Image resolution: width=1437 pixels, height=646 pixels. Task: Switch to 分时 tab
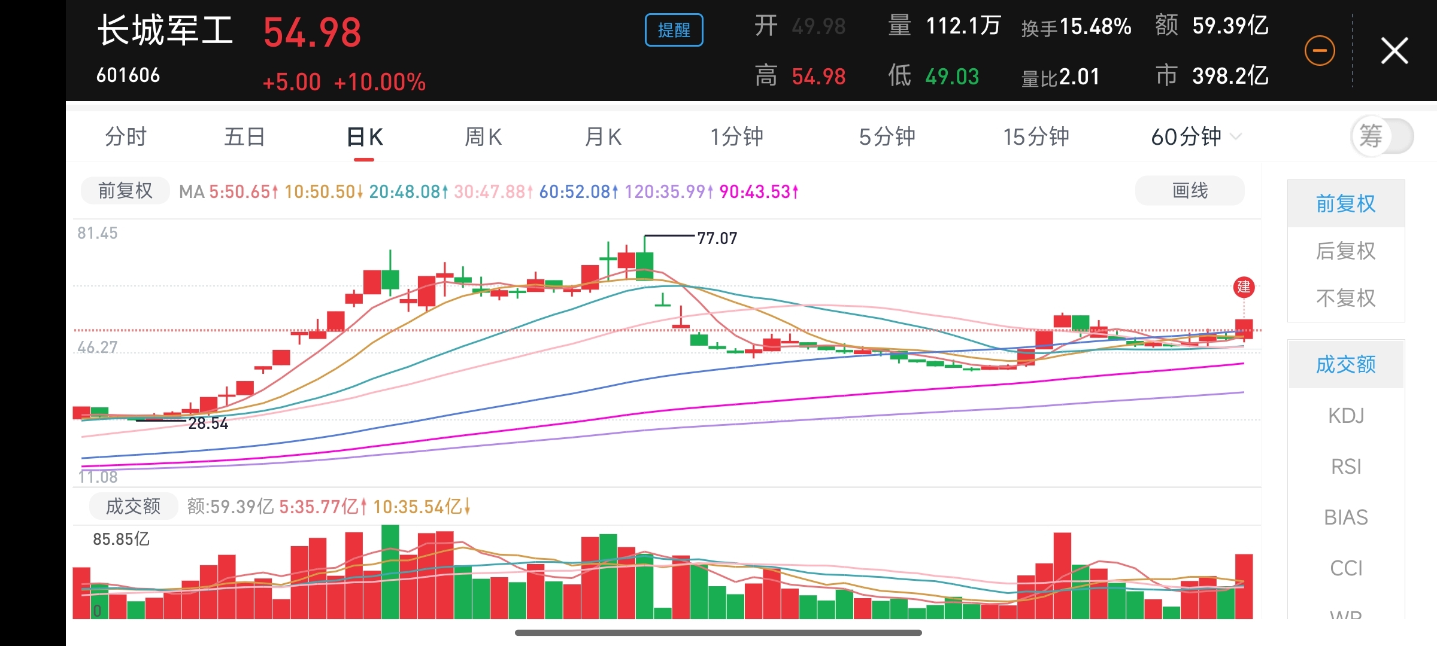tap(126, 137)
